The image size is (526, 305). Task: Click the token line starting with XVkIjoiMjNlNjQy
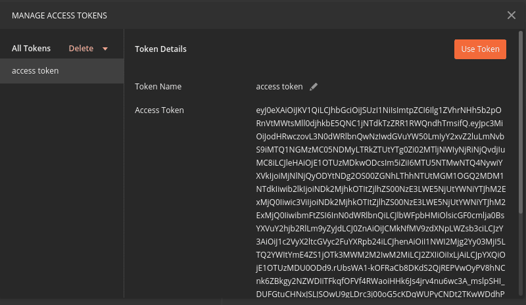click(380, 176)
